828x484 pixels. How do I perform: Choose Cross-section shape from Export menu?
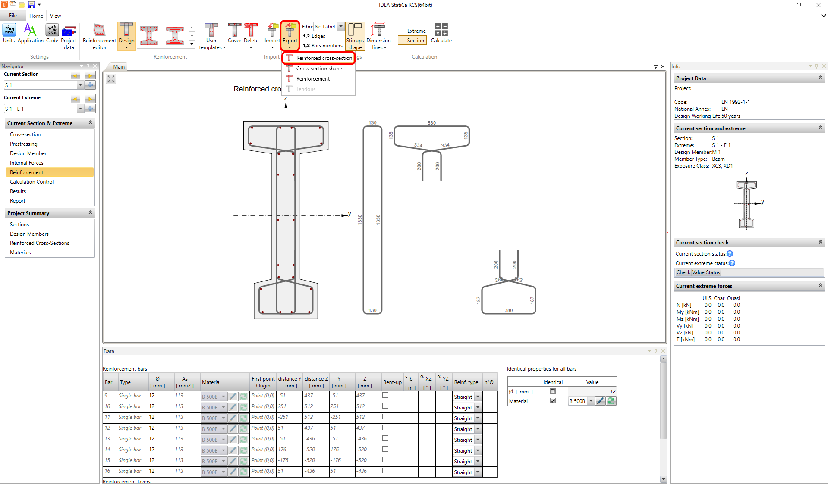[319, 69]
